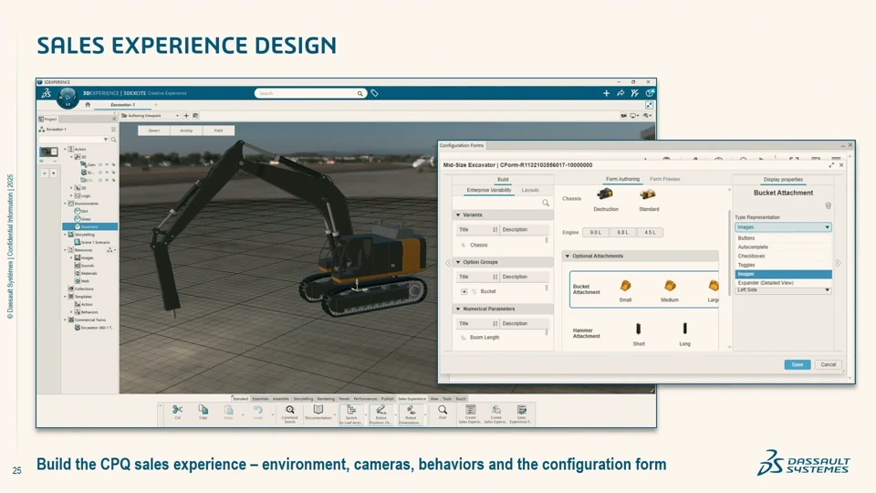This screenshot has width=876, height=493.
Task: Open Command Search tool
Action: pos(289,414)
